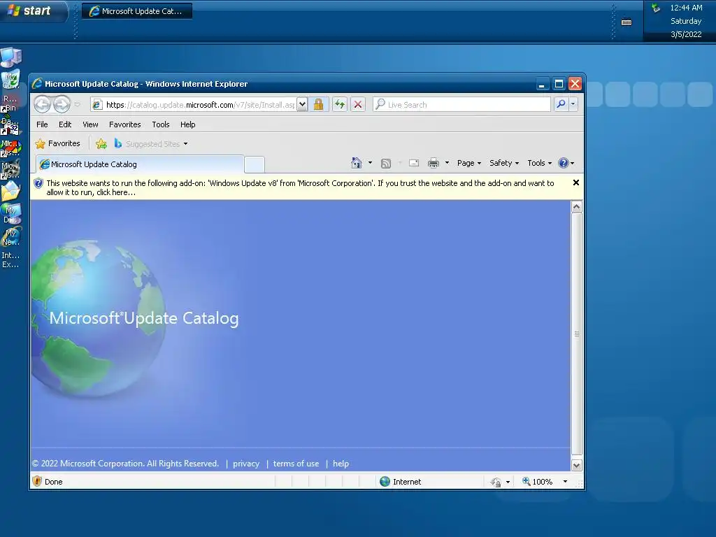Image resolution: width=716 pixels, height=537 pixels.
Task: Open Suggested Sites dropdown
Action: [151, 144]
